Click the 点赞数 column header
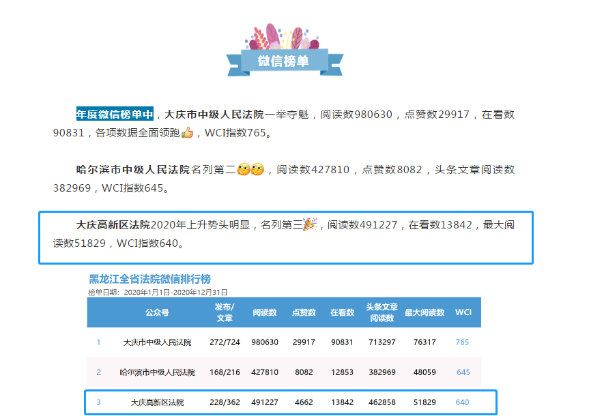The width and height of the screenshot is (589, 416). (304, 312)
